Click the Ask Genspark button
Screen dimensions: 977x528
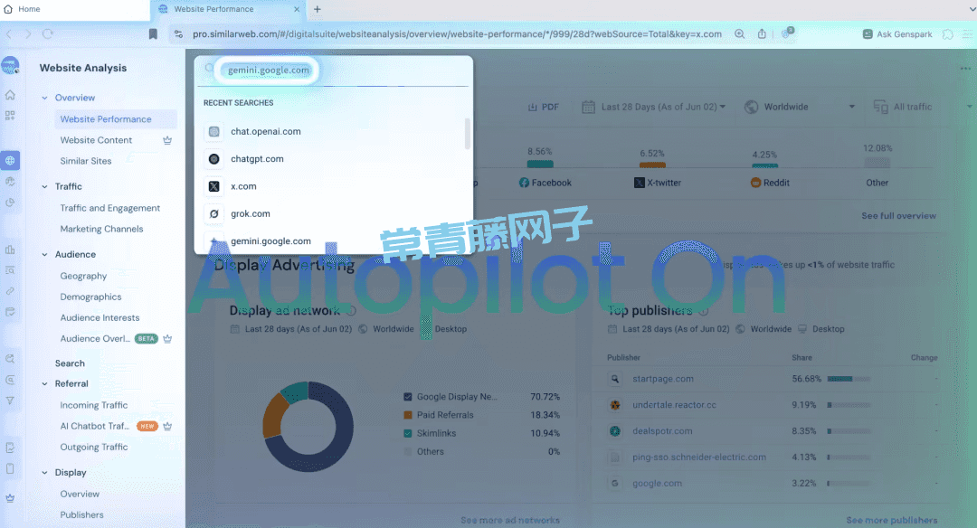pos(897,34)
